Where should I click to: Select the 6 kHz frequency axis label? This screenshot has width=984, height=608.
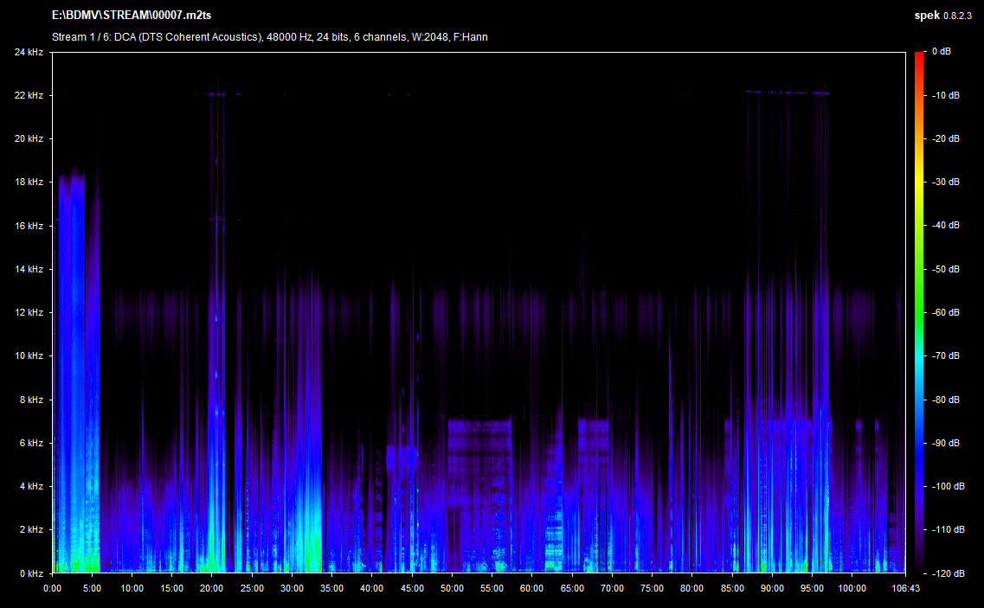(x=30, y=443)
